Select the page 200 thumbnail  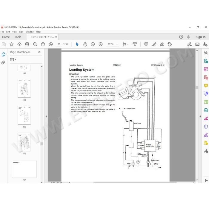click(24, 115)
